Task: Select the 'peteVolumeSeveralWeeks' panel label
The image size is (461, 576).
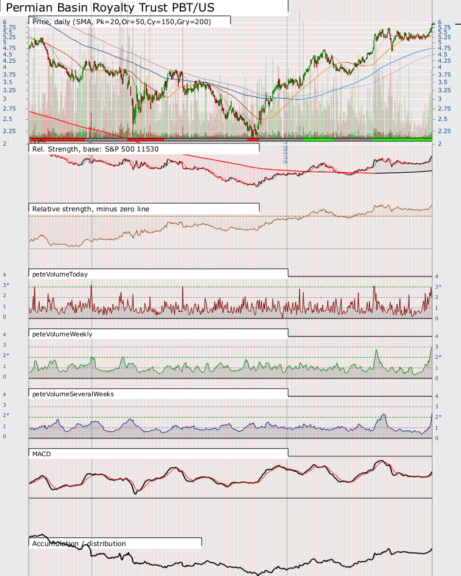Action: (x=73, y=394)
